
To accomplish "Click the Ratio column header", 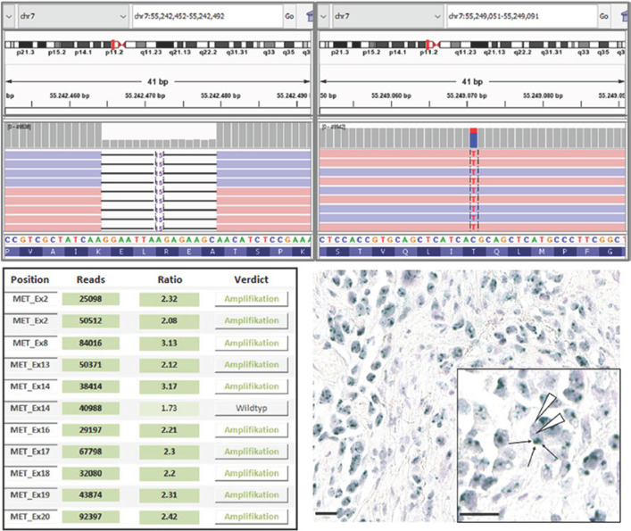I will 170,279.
